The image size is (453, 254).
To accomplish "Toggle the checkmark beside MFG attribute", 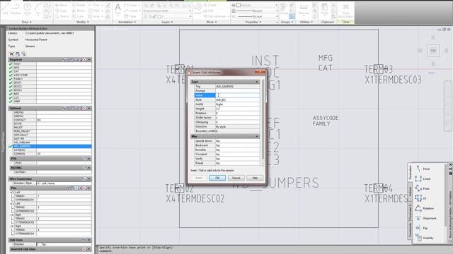I will pyautogui.click(x=11, y=68).
